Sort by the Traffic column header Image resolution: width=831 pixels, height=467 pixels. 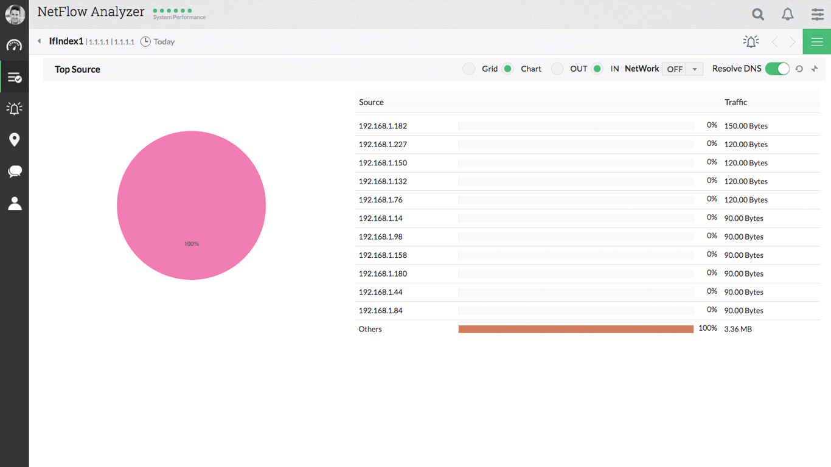pos(735,102)
